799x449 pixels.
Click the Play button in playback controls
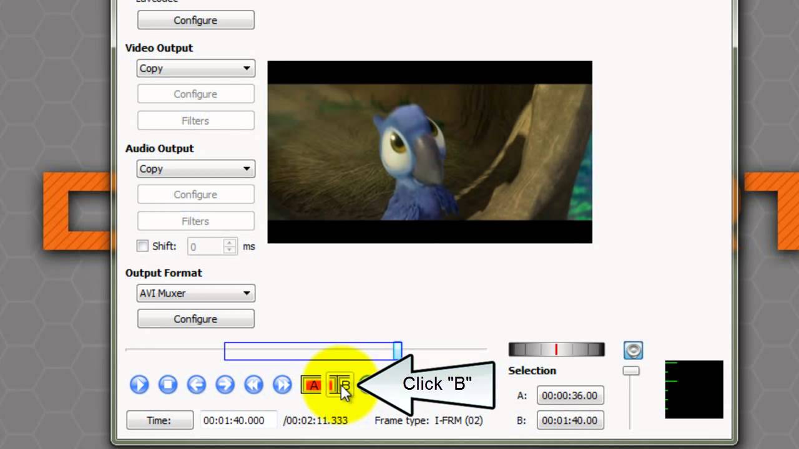pyautogui.click(x=139, y=384)
